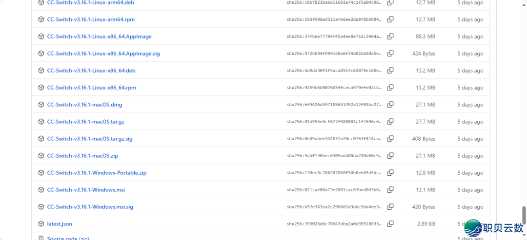
Task: Copy sha256 for macOS.tar.gz.sig asset
Action: coord(390,139)
